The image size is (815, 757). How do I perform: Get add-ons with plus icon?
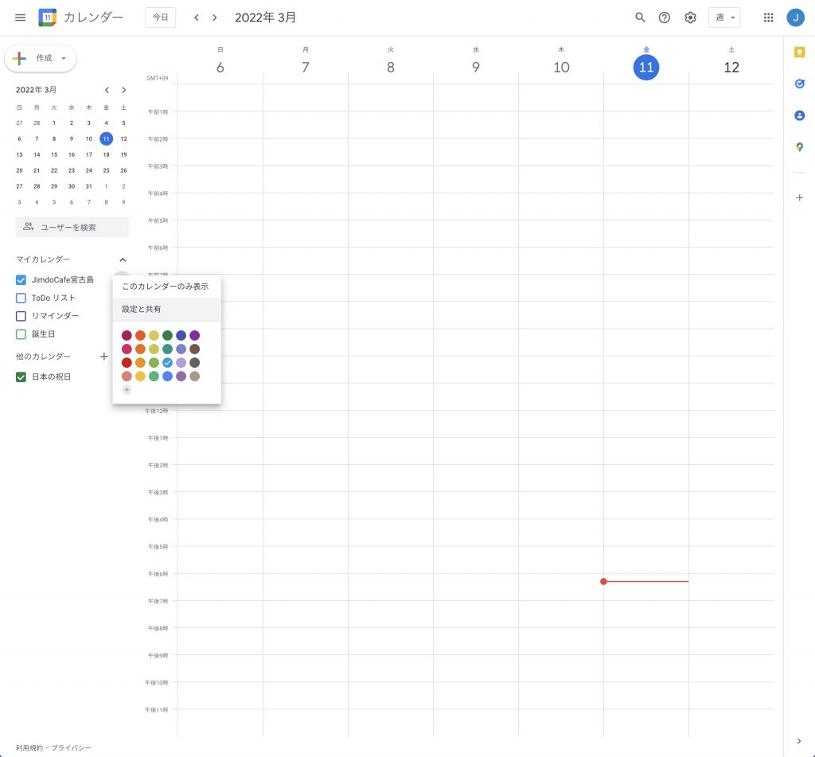click(799, 197)
